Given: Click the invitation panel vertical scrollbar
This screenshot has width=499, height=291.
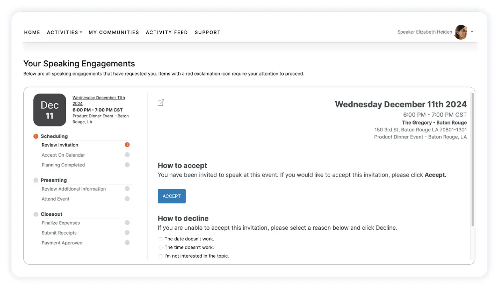Looking at the screenshot, I should (472, 160).
